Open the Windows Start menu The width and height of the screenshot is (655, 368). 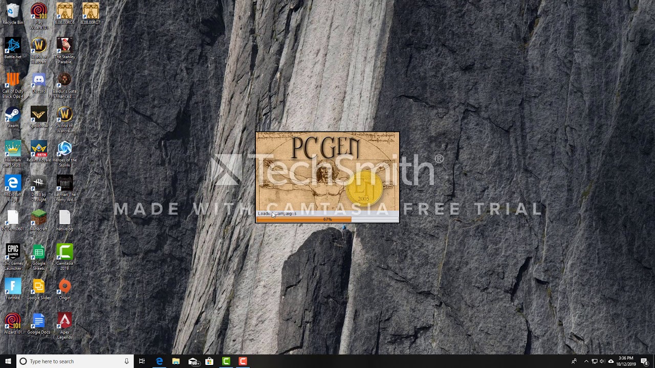(x=8, y=361)
